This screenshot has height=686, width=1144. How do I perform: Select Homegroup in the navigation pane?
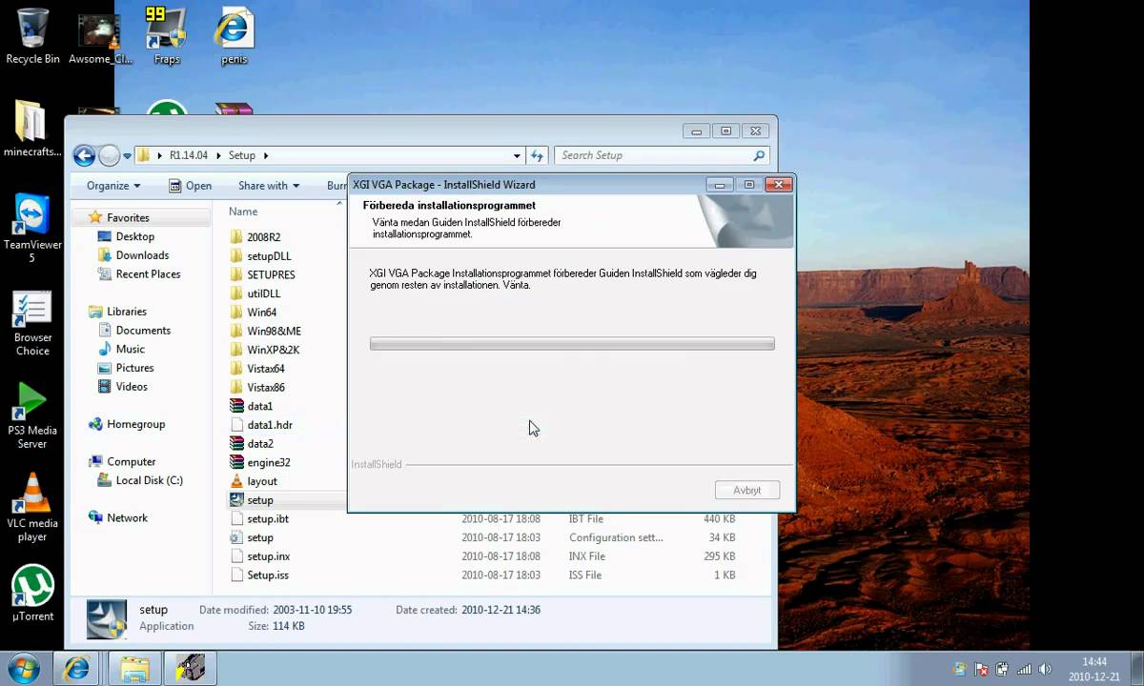[x=135, y=424]
